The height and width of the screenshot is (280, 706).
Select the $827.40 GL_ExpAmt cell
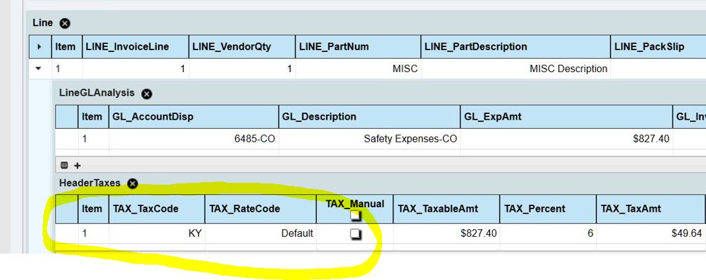(x=567, y=139)
